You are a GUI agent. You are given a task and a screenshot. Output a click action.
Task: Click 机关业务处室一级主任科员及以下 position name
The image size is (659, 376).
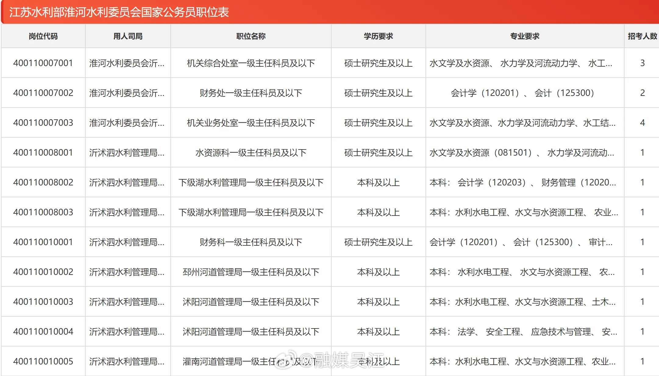click(251, 123)
